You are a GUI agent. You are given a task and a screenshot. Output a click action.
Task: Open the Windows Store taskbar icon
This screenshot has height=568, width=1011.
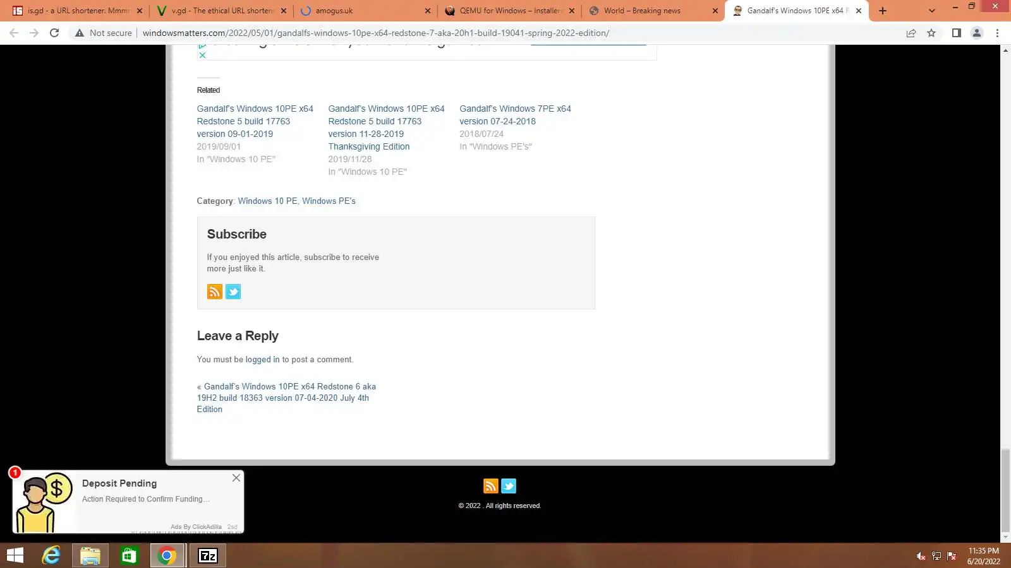click(129, 555)
